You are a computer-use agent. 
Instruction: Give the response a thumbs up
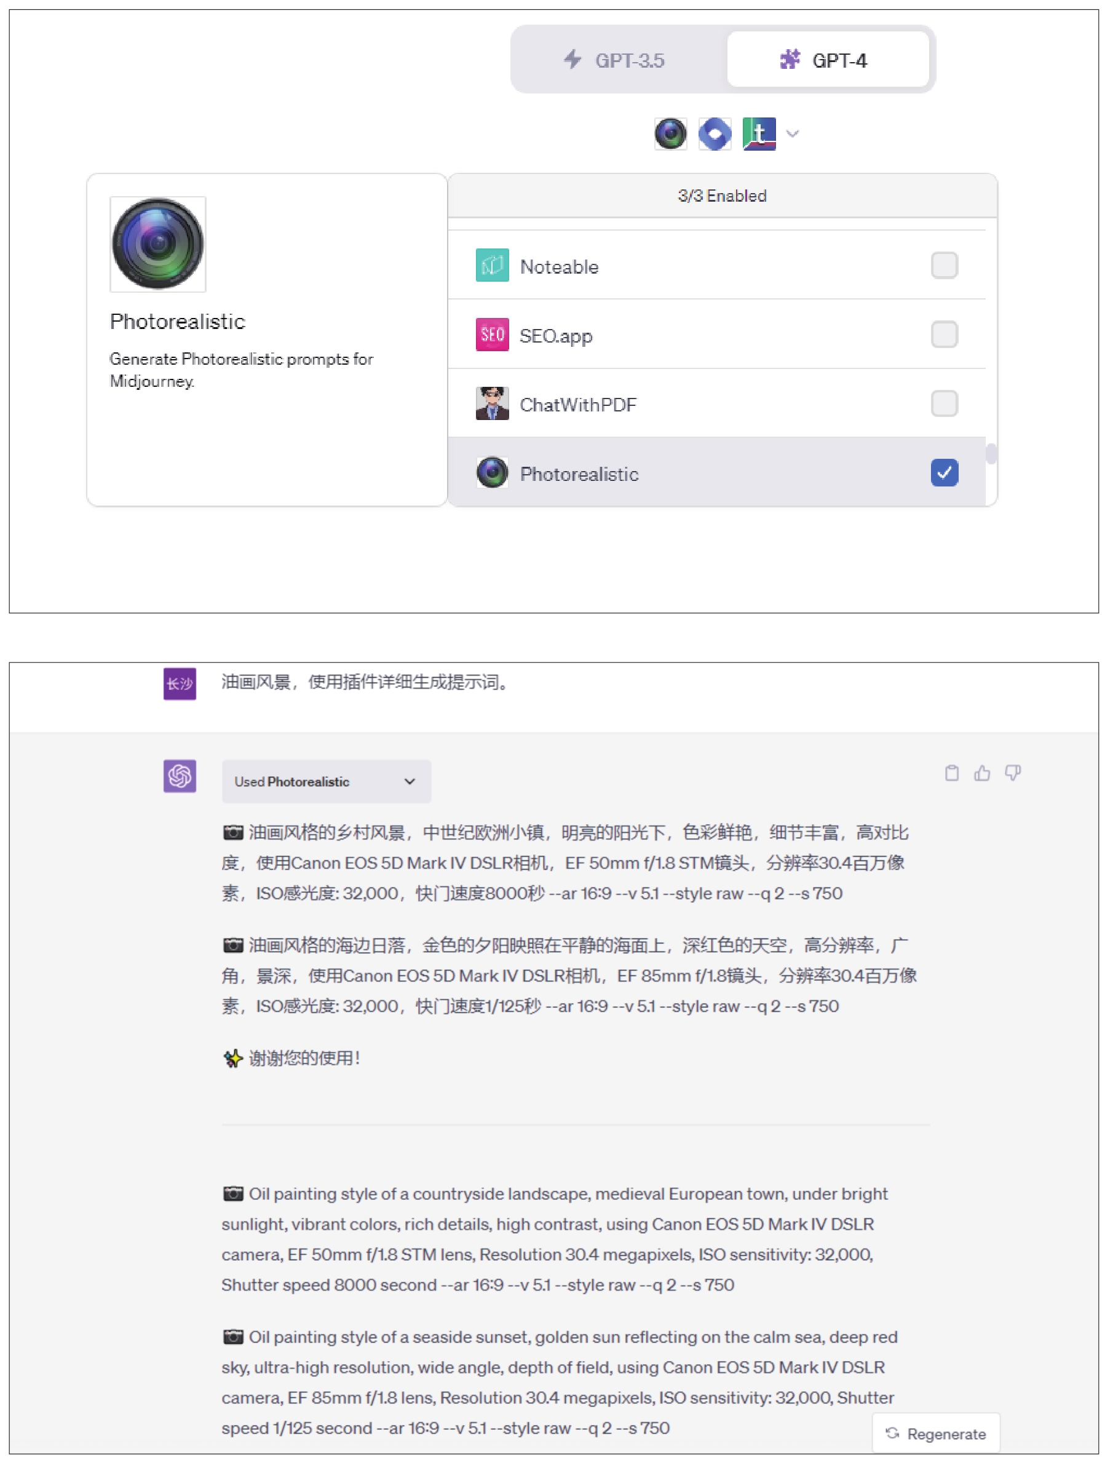click(981, 773)
